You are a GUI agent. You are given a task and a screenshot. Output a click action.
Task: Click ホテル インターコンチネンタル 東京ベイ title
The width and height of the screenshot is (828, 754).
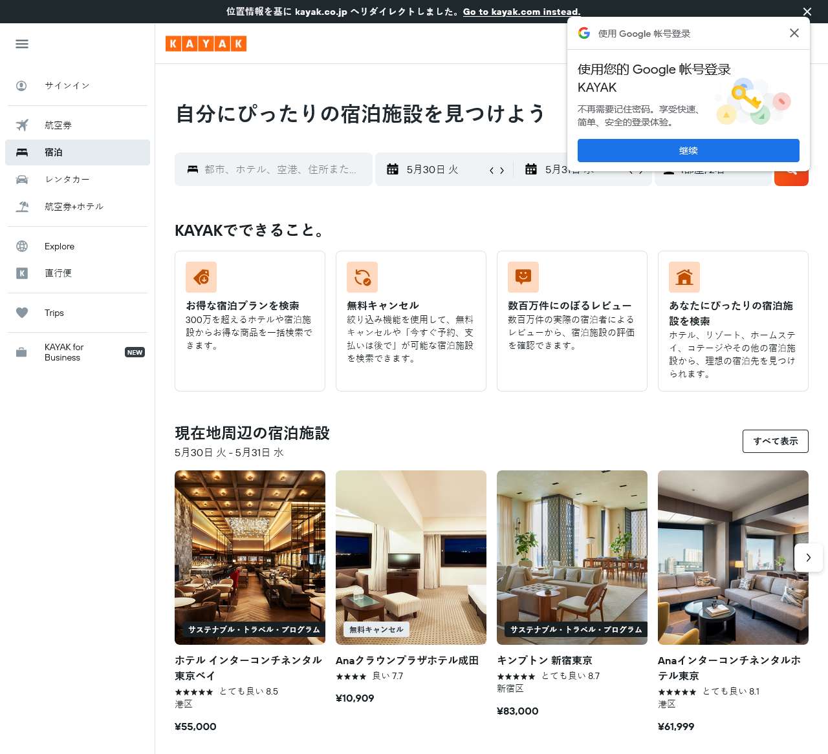click(x=248, y=668)
